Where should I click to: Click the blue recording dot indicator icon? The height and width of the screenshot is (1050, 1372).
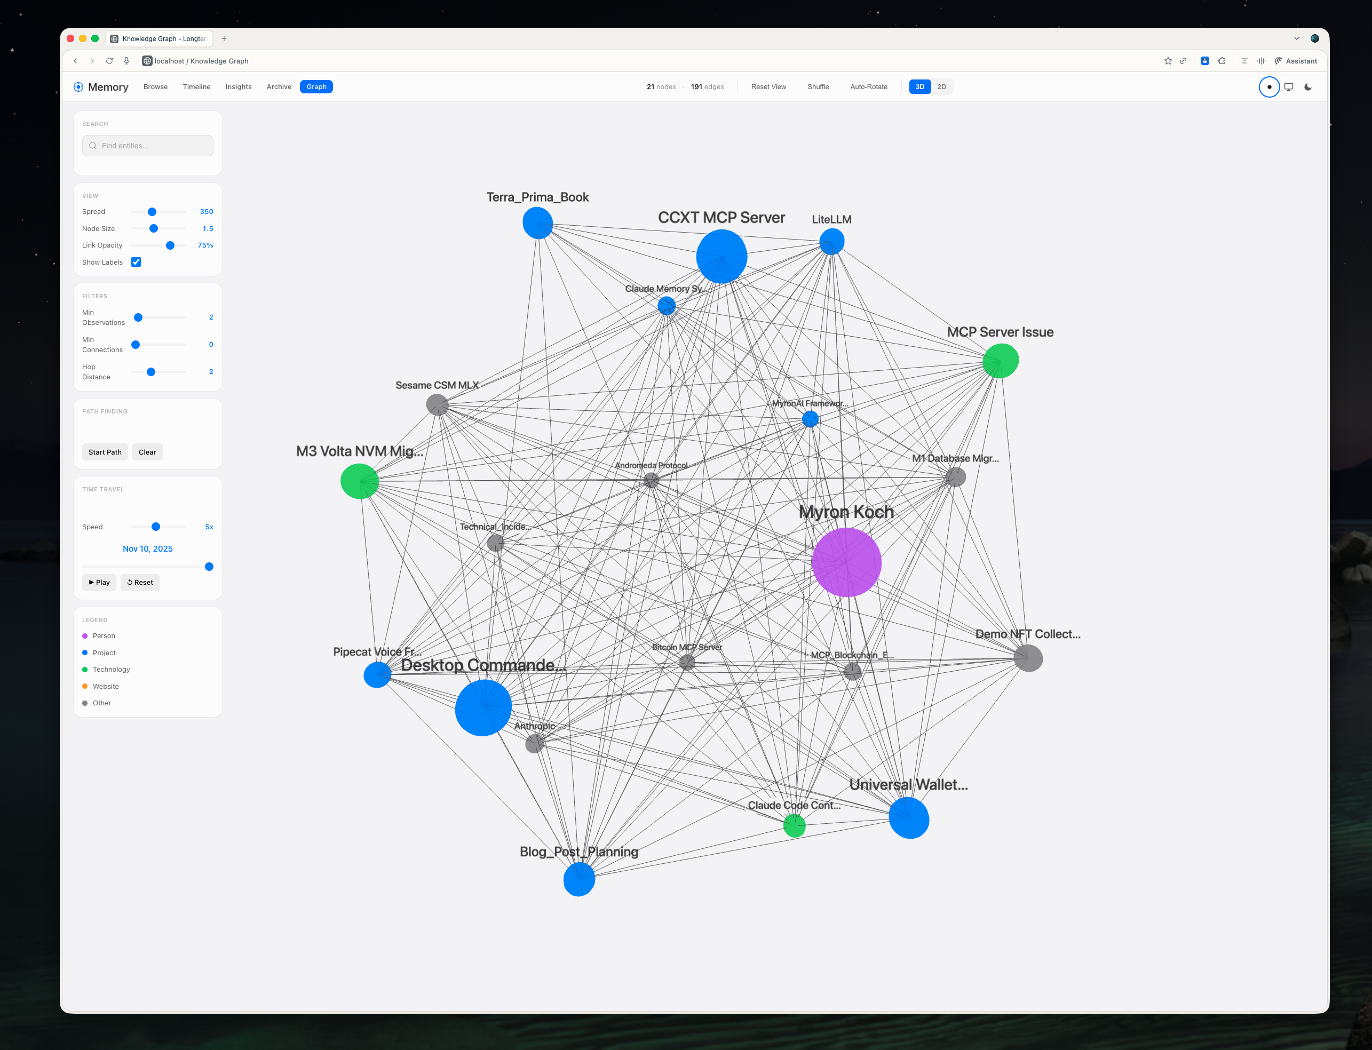(x=1269, y=87)
